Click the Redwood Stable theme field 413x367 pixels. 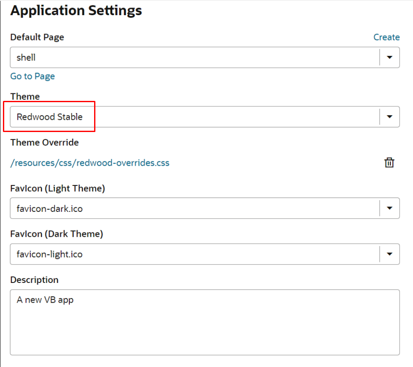click(x=195, y=117)
